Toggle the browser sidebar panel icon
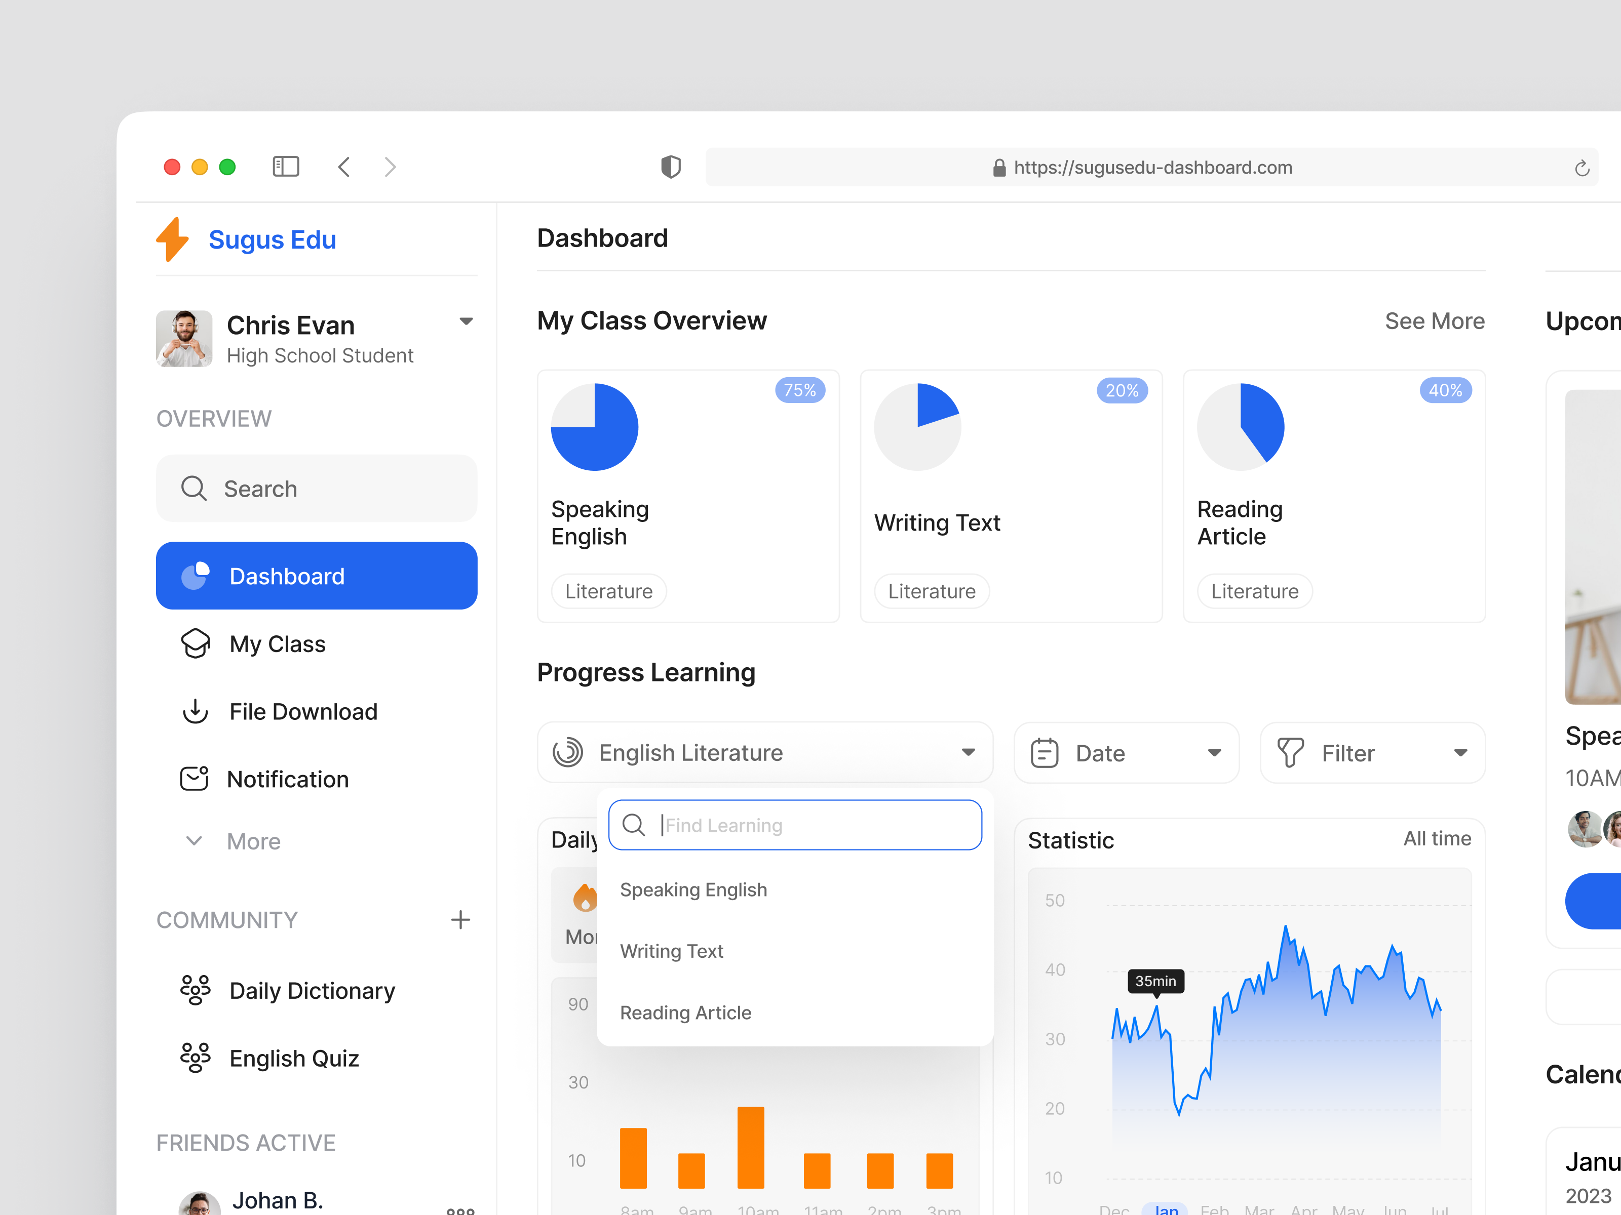 [x=285, y=167]
